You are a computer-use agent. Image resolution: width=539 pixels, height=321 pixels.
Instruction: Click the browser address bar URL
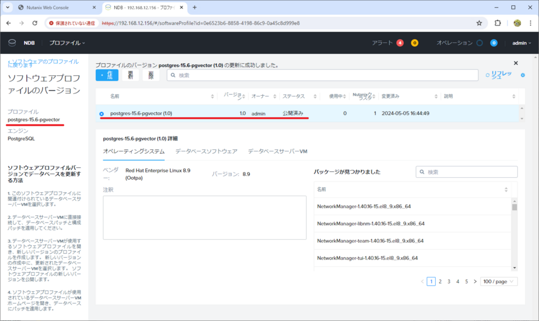click(x=201, y=23)
